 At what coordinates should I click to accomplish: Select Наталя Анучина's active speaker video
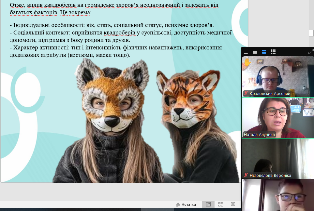tap(278, 118)
